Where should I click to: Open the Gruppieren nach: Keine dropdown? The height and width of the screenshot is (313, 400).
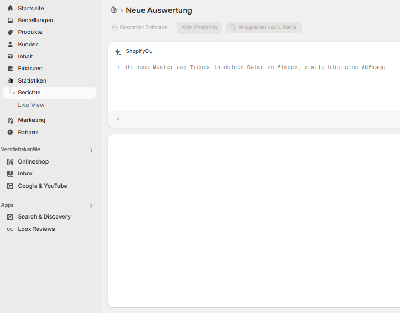tap(263, 27)
